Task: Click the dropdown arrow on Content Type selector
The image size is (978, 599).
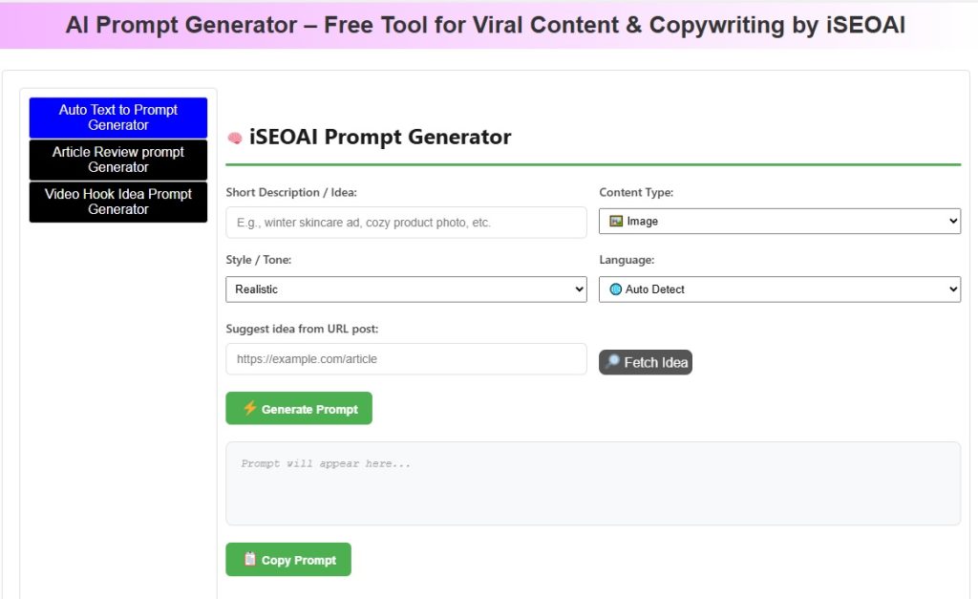Action: click(x=952, y=221)
